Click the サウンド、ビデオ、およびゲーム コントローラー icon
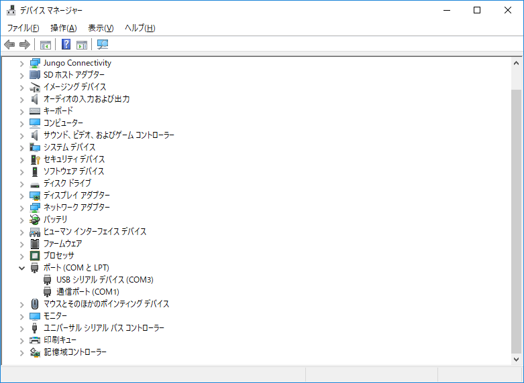Image resolution: width=524 pixels, height=383 pixels. pyautogui.click(x=35, y=135)
